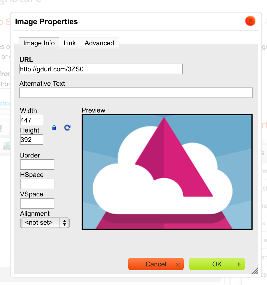267x285 pixels.
Task: Switch to the Image Info tab
Action: (39, 43)
